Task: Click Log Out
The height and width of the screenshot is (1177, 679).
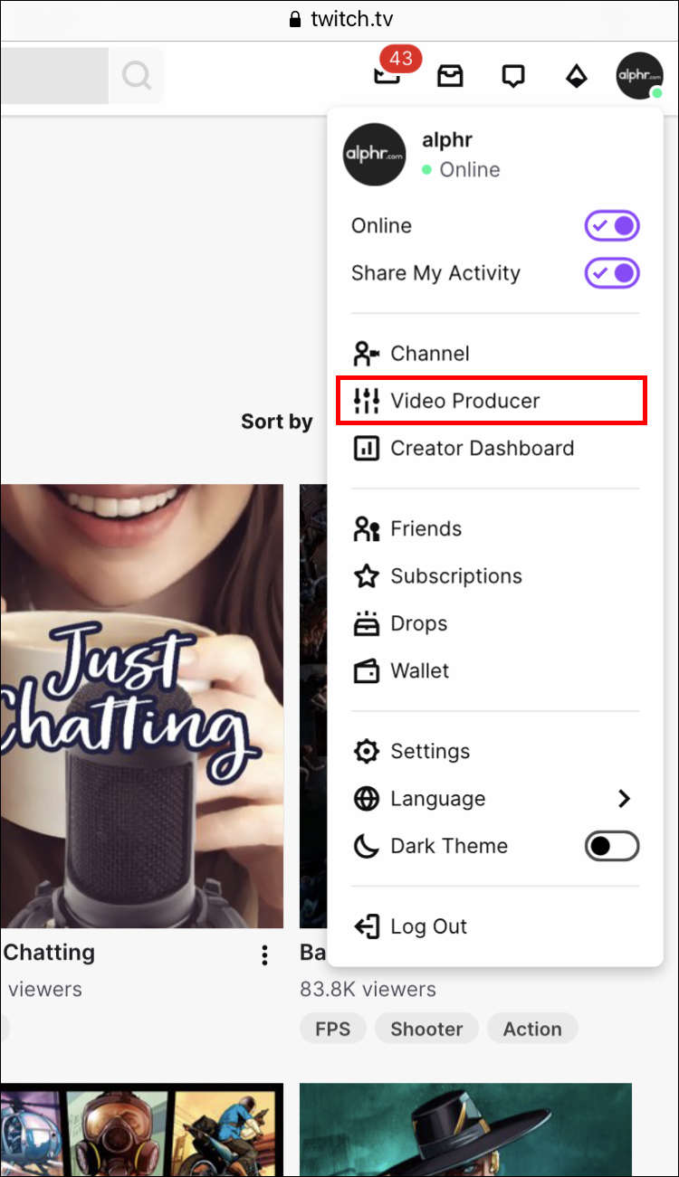Action: [495, 926]
